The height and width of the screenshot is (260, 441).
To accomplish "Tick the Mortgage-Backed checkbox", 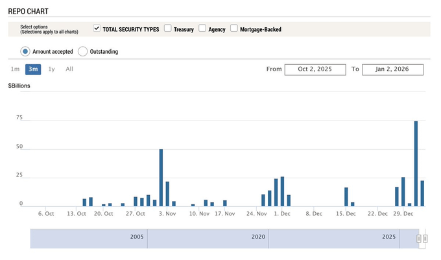I will tap(234, 29).
